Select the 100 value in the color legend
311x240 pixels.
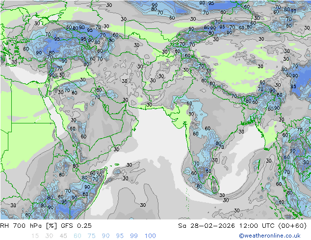(150, 236)
